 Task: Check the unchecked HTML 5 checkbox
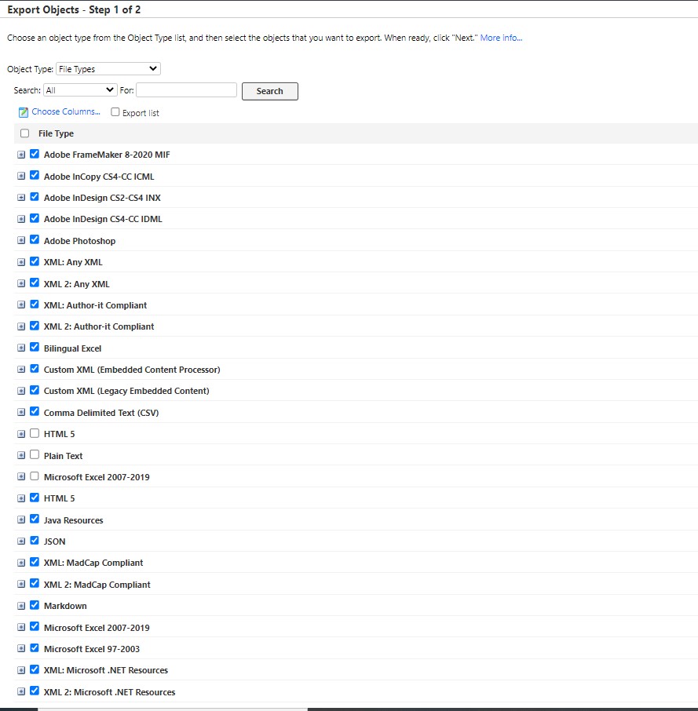[35, 433]
